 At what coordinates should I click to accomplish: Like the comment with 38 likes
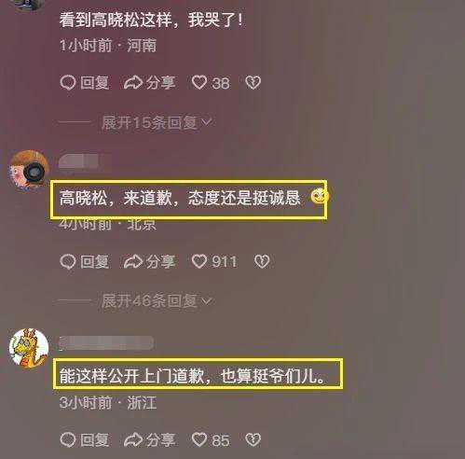coord(211,83)
